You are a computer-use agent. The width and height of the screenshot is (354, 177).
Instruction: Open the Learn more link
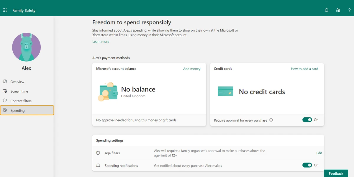(101, 42)
